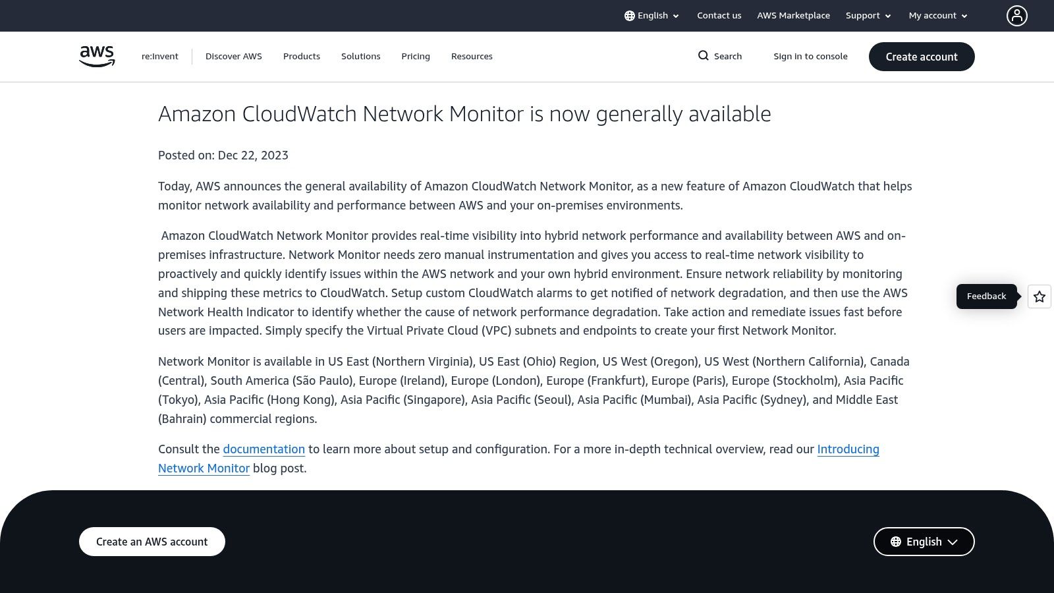Image resolution: width=1054 pixels, height=593 pixels.
Task: Select Discover AWS in the navigation
Action: [x=233, y=56]
